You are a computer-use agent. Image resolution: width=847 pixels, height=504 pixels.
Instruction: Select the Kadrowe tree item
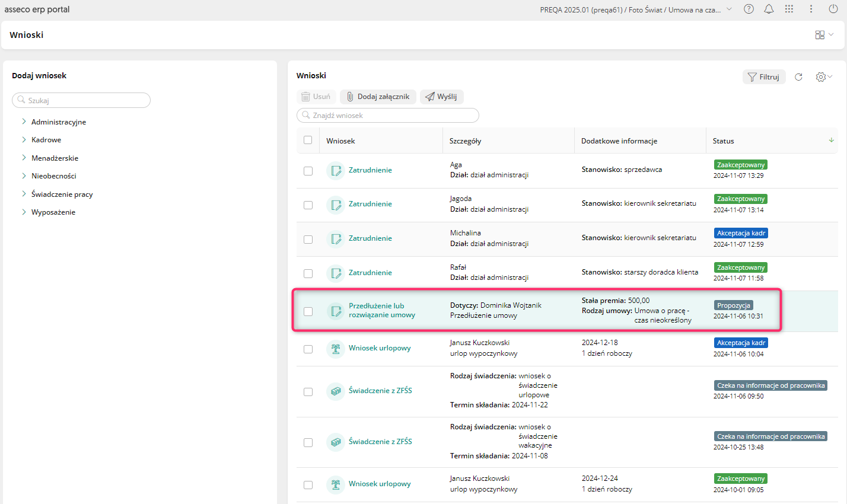coord(46,140)
